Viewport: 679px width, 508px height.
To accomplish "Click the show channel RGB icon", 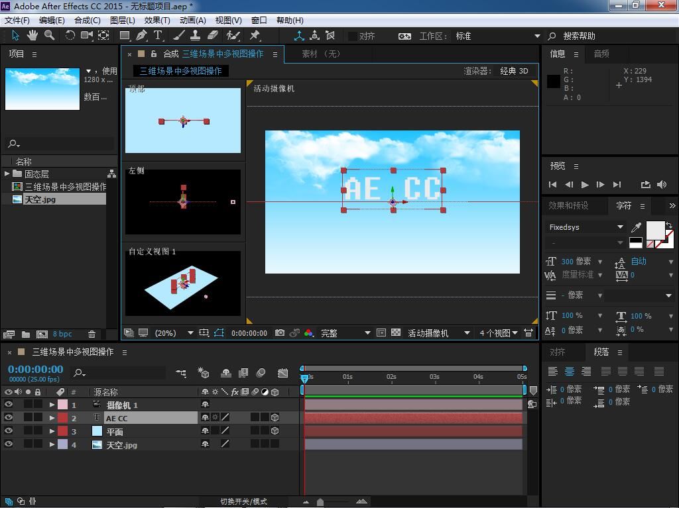I will (x=309, y=332).
